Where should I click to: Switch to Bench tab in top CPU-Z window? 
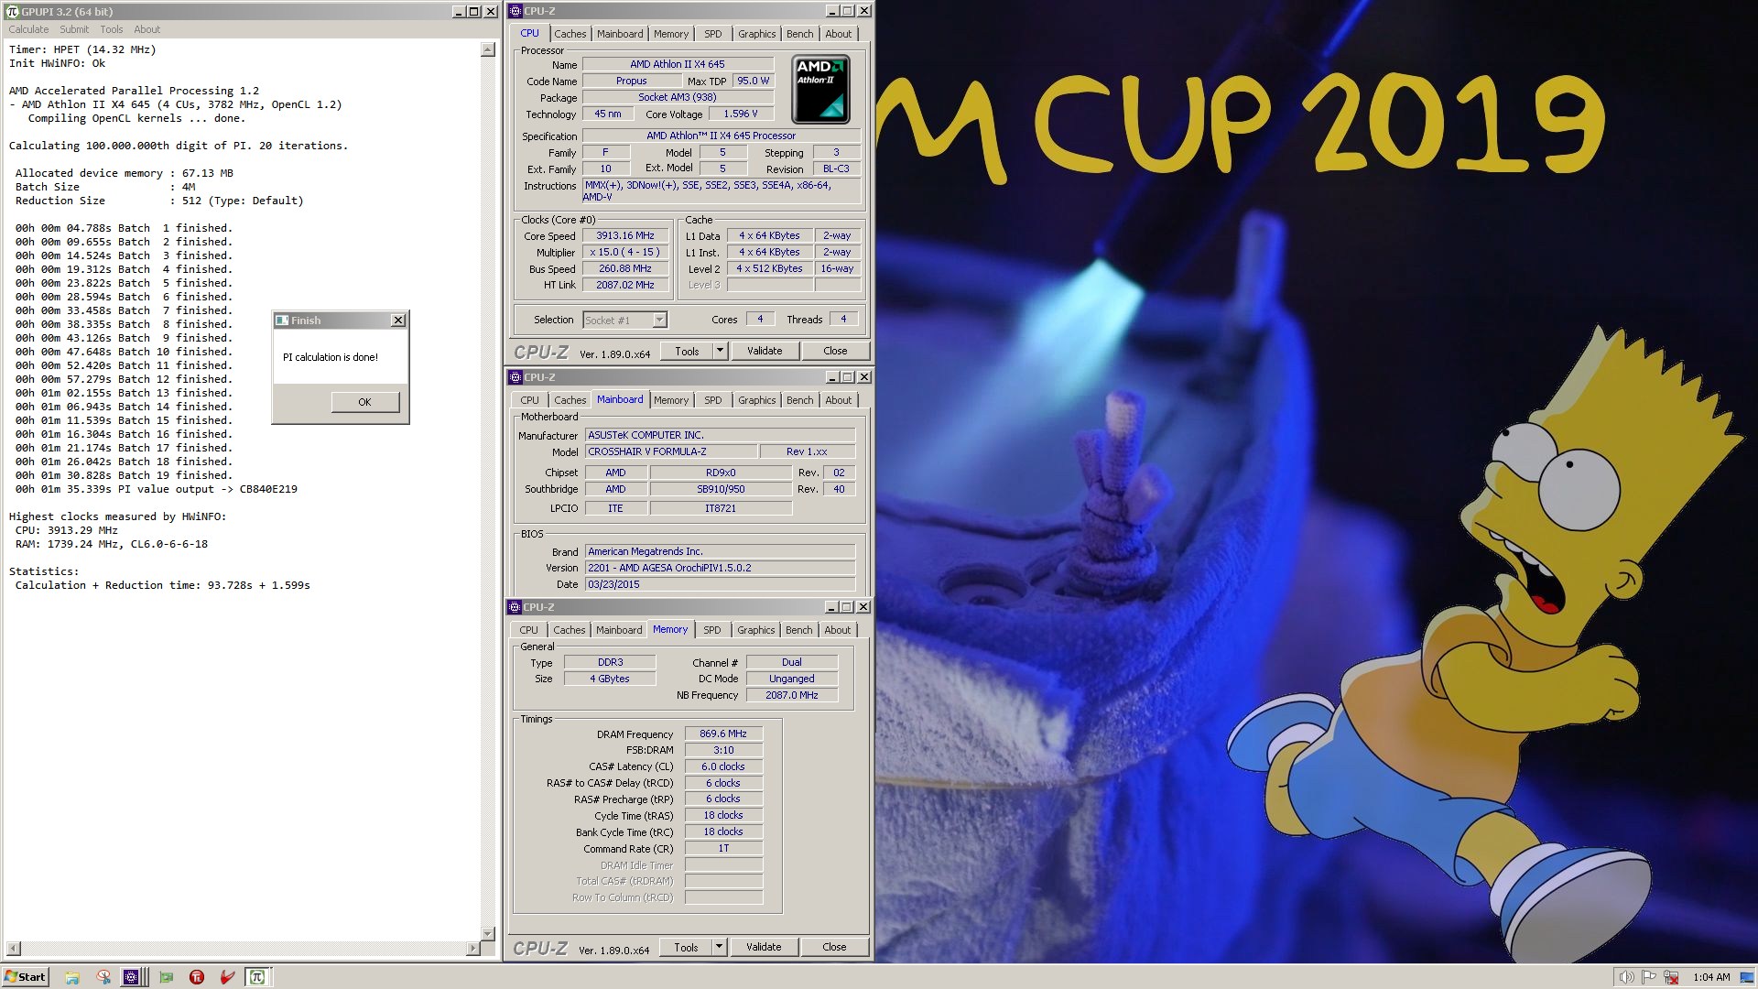800,34
